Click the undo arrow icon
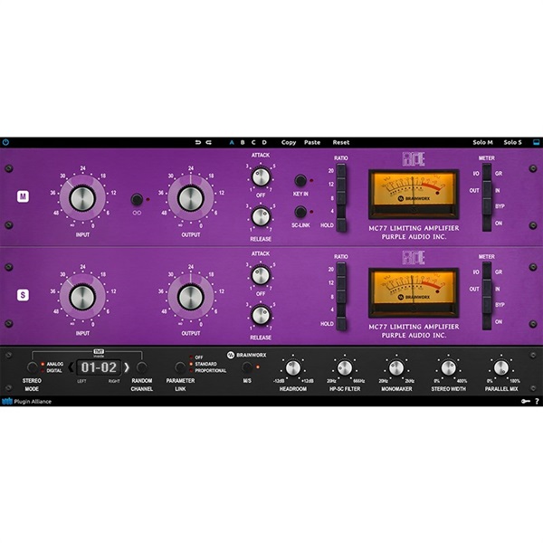 pos(197,142)
